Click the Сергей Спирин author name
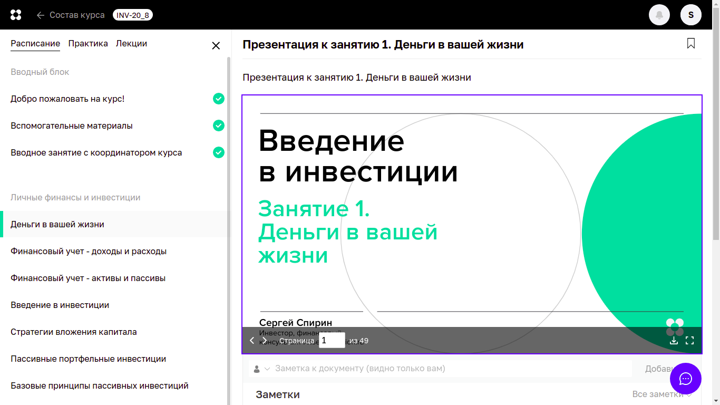The height and width of the screenshot is (405, 720). 296,323
